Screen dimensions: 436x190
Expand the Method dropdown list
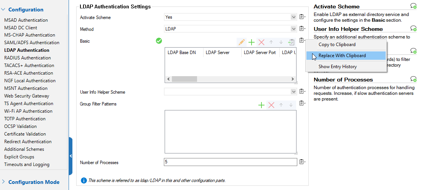click(x=293, y=29)
